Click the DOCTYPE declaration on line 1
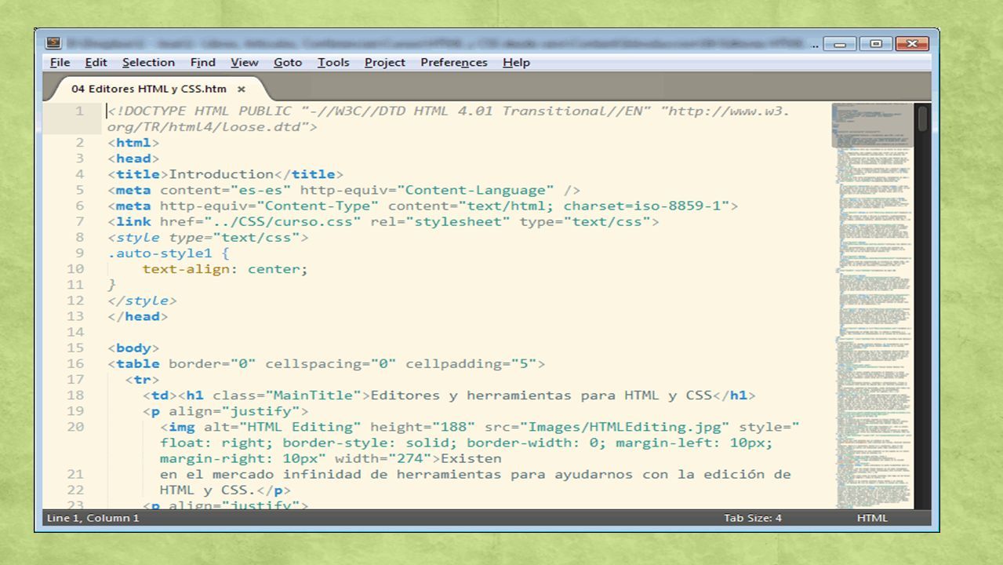 tap(449, 119)
